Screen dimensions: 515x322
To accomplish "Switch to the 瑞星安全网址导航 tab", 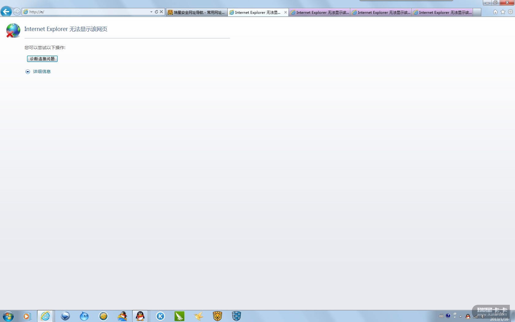I will (x=197, y=12).
